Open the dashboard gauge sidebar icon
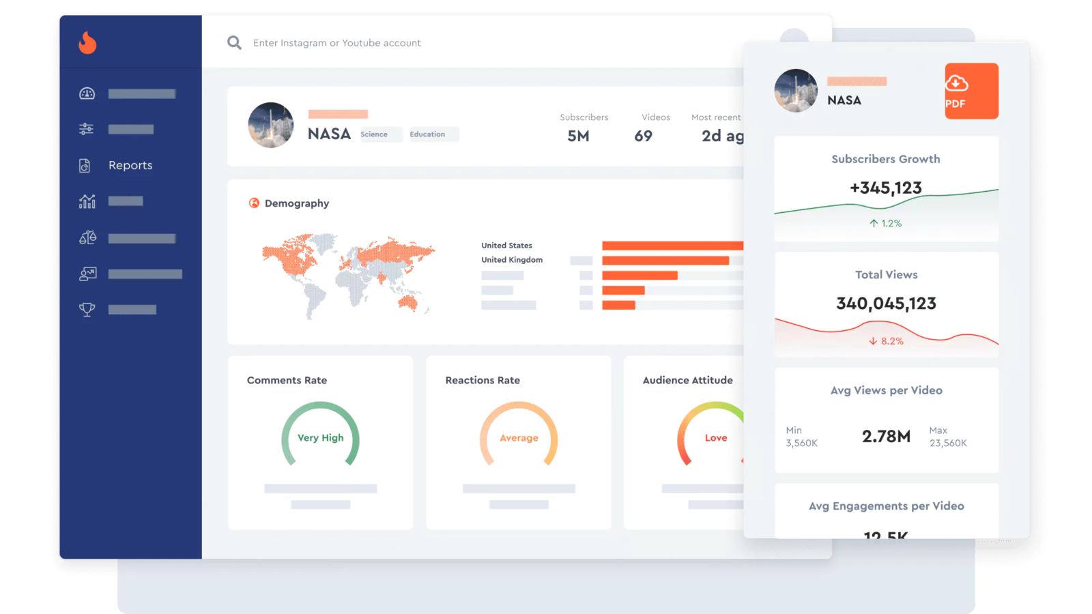 tap(87, 93)
